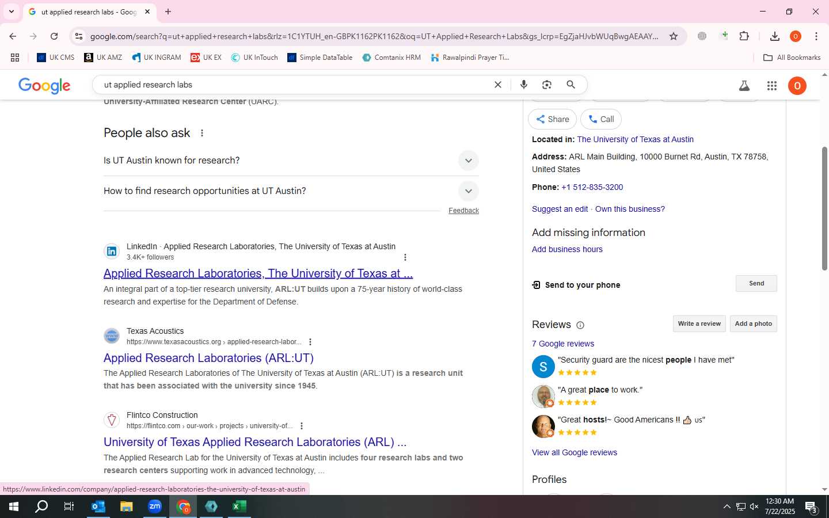Screen dimensions: 829x518
Task: Click the Chrome back navigation arrow
Action: click(x=13, y=36)
